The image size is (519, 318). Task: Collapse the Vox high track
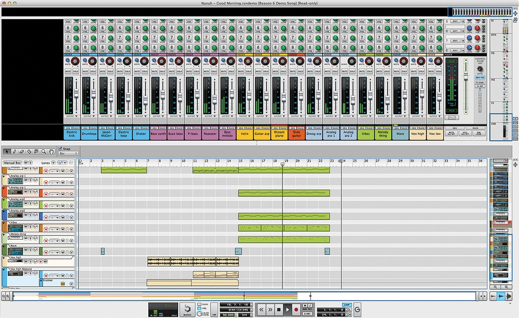[4, 258]
